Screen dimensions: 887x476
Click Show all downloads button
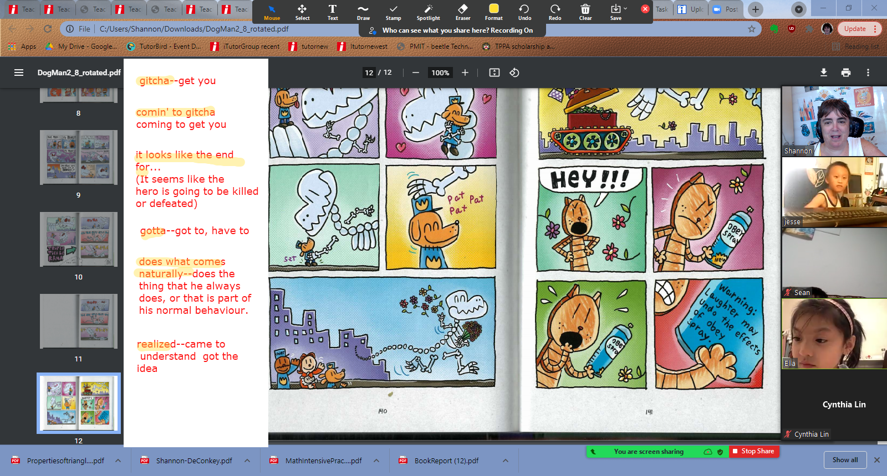845,460
